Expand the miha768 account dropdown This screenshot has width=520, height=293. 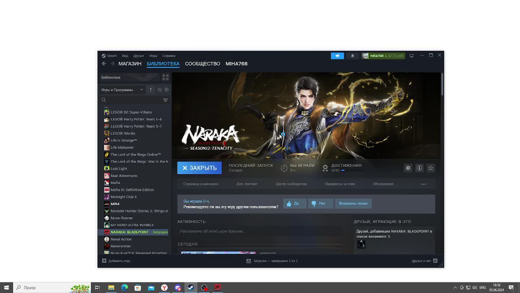pos(386,56)
